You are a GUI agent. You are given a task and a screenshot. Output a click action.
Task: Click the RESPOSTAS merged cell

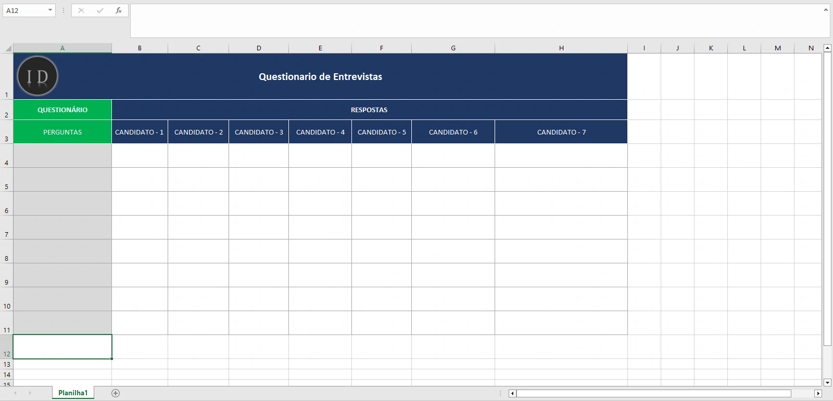(x=369, y=110)
